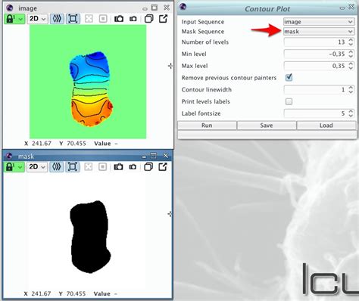Decrease the Contour linewidth value
This screenshot has height=301, width=359.
click(351, 92)
